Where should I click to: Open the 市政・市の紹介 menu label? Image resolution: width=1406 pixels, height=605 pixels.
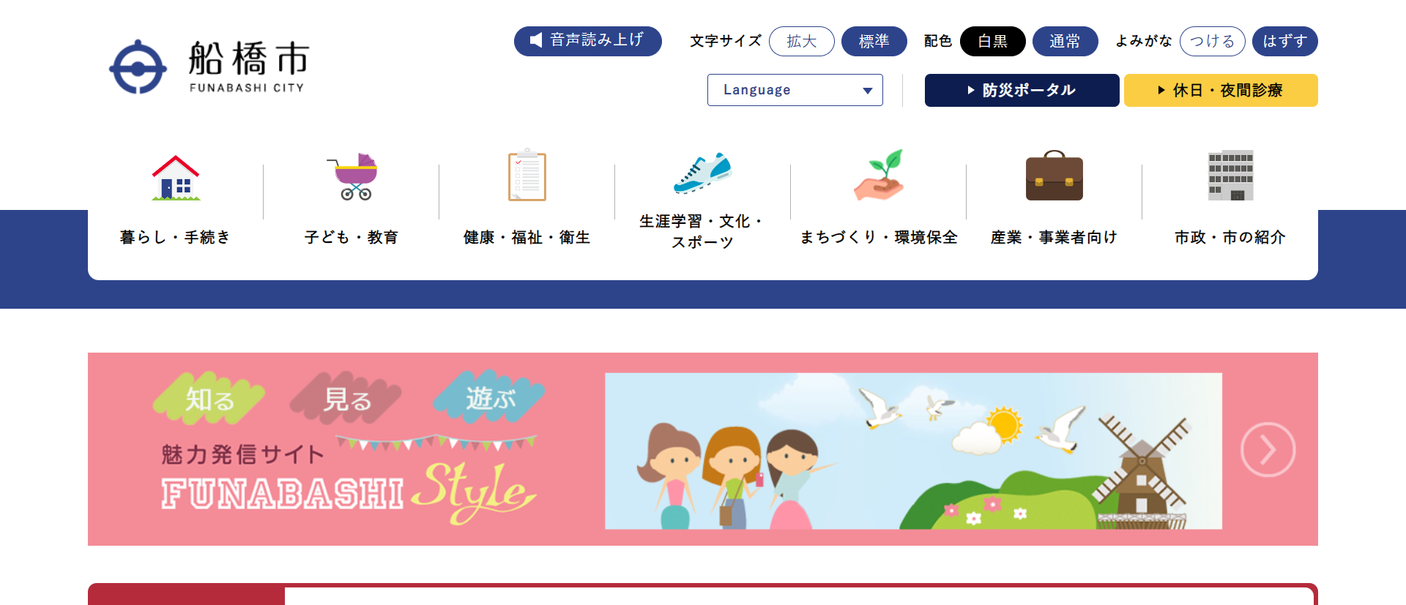click(x=1230, y=237)
